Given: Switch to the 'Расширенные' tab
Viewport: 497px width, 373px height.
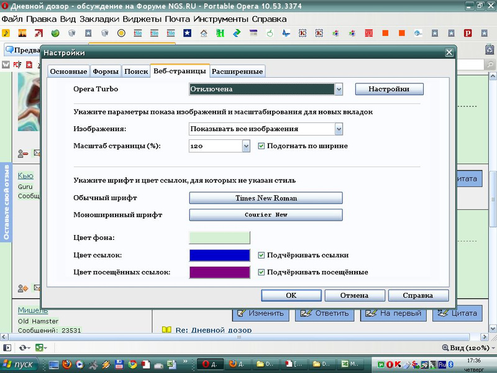Looking at the screenshot, I should tap(238, 71).
